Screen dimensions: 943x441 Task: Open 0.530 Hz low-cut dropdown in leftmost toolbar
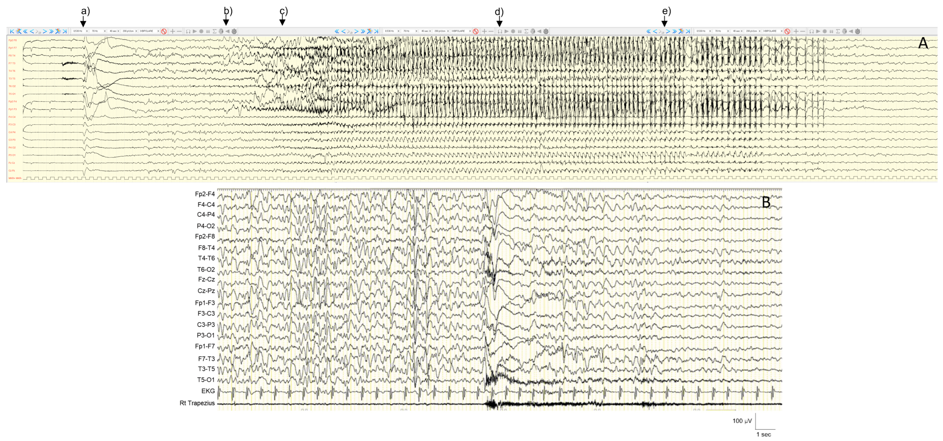click(87, 31)
